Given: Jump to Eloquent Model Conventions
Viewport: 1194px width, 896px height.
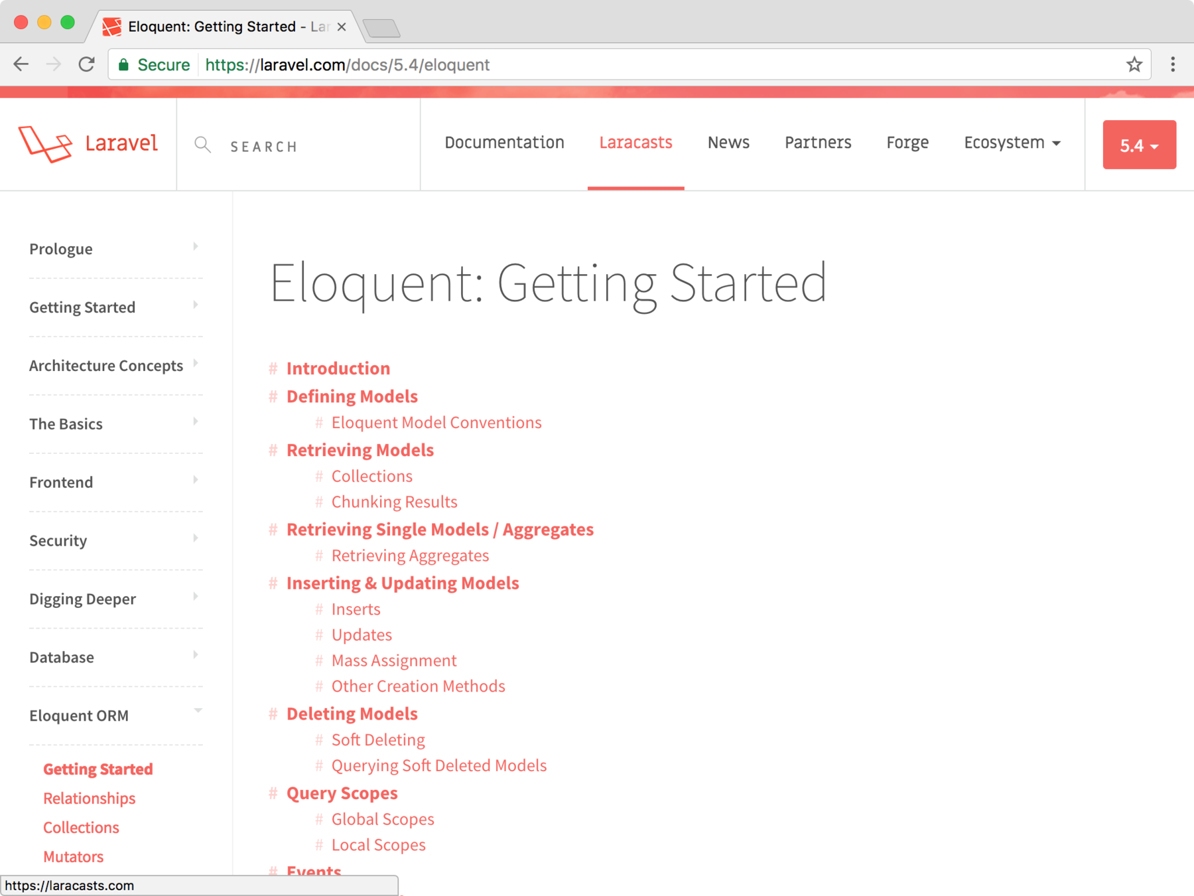Looking at the screenshot, I should 436,423.
